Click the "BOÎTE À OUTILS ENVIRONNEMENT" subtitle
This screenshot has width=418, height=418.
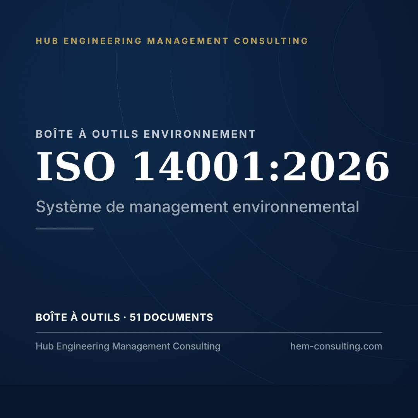(146, 134)
